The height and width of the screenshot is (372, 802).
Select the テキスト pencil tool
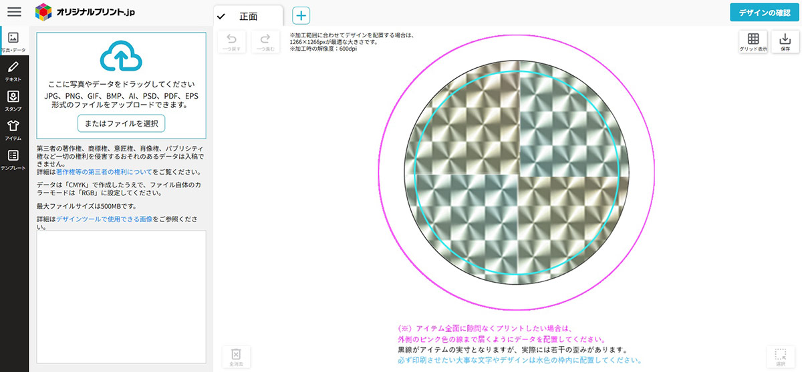tap(14, 71)
